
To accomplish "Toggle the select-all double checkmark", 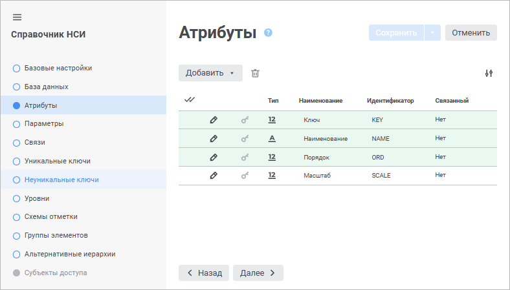I will (x=190, y=100).
